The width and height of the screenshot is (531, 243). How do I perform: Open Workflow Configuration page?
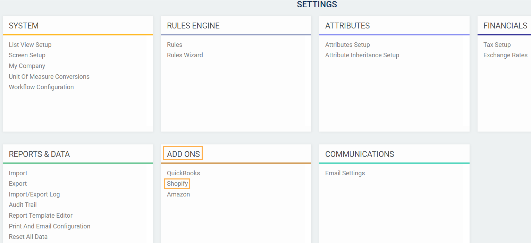[x=41, y=87]
